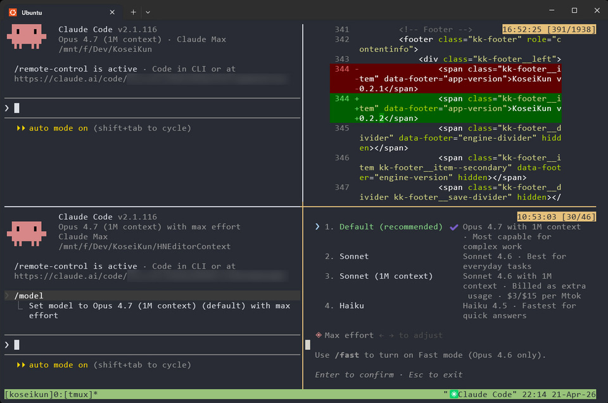Click the Max effort diamond icon
The width and height of the screenshot is (608, 403).
(x=319, y=335)
